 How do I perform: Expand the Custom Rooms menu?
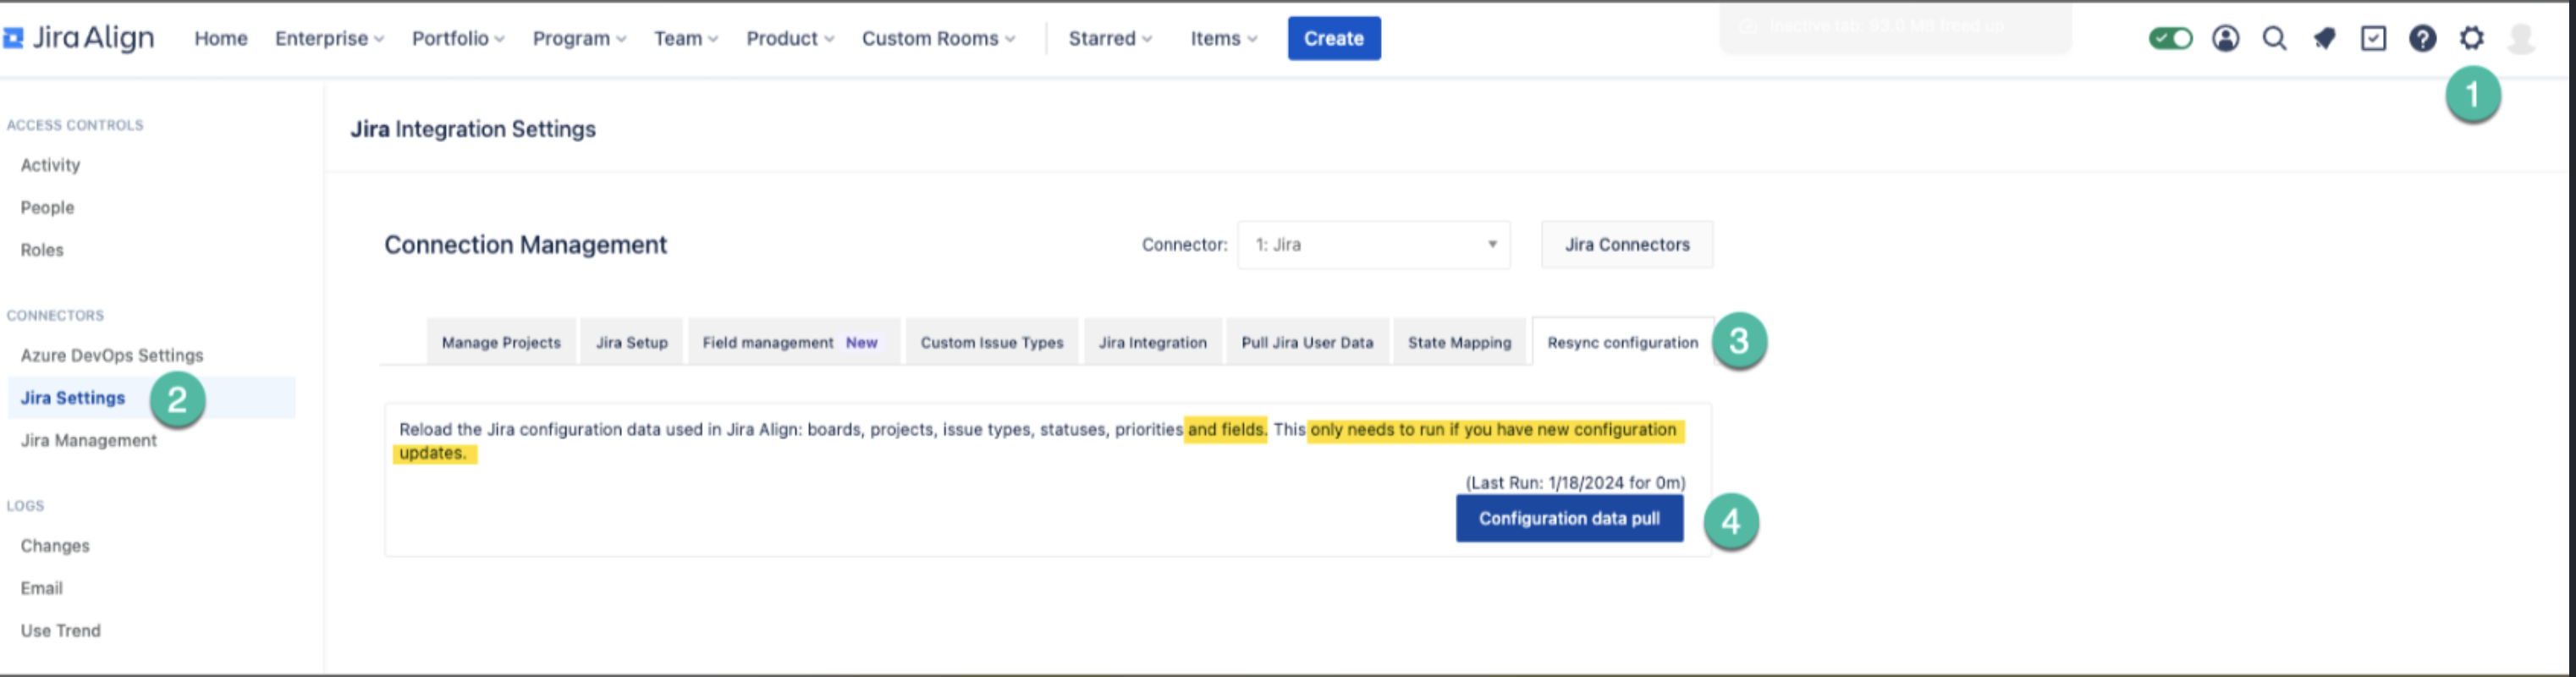click(x=938, y=38)
